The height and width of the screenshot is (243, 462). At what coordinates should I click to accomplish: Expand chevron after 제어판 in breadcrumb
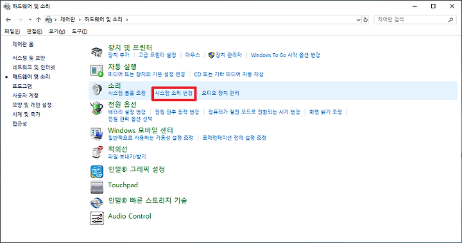80,20
